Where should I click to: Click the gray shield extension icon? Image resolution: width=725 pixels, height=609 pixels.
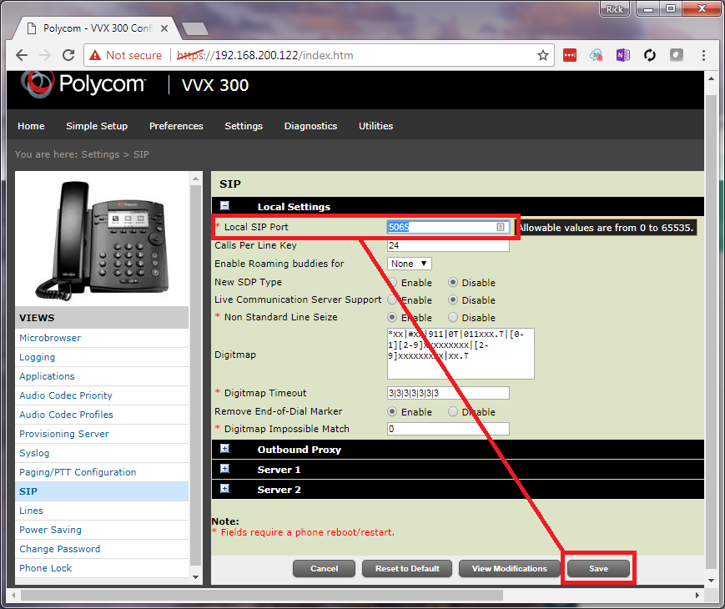pos(677,56)
